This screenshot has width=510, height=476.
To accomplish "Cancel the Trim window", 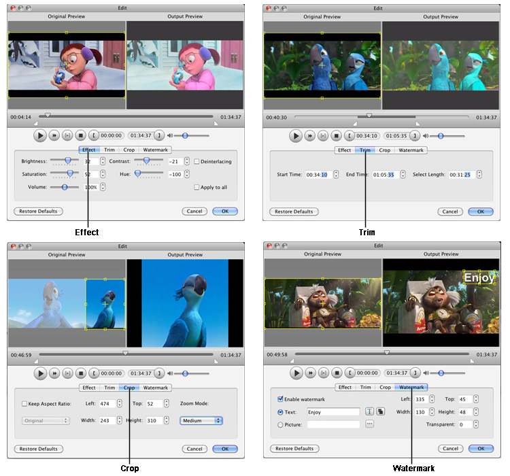I will [x=450, y=211].
